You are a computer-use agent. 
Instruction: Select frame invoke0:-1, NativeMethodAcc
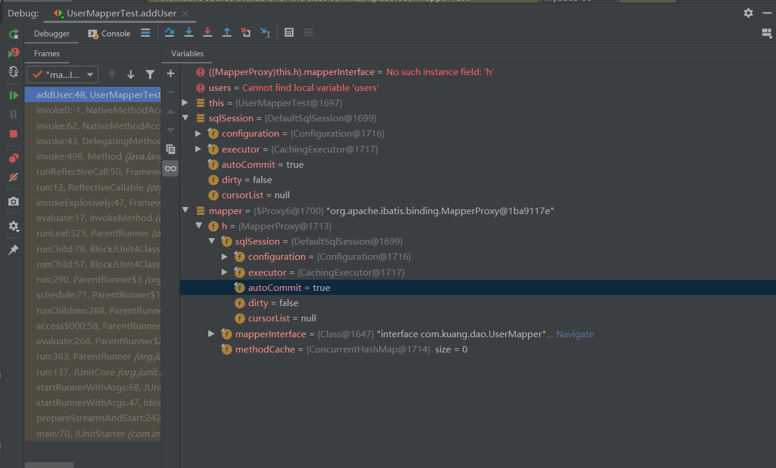[93, 110]
